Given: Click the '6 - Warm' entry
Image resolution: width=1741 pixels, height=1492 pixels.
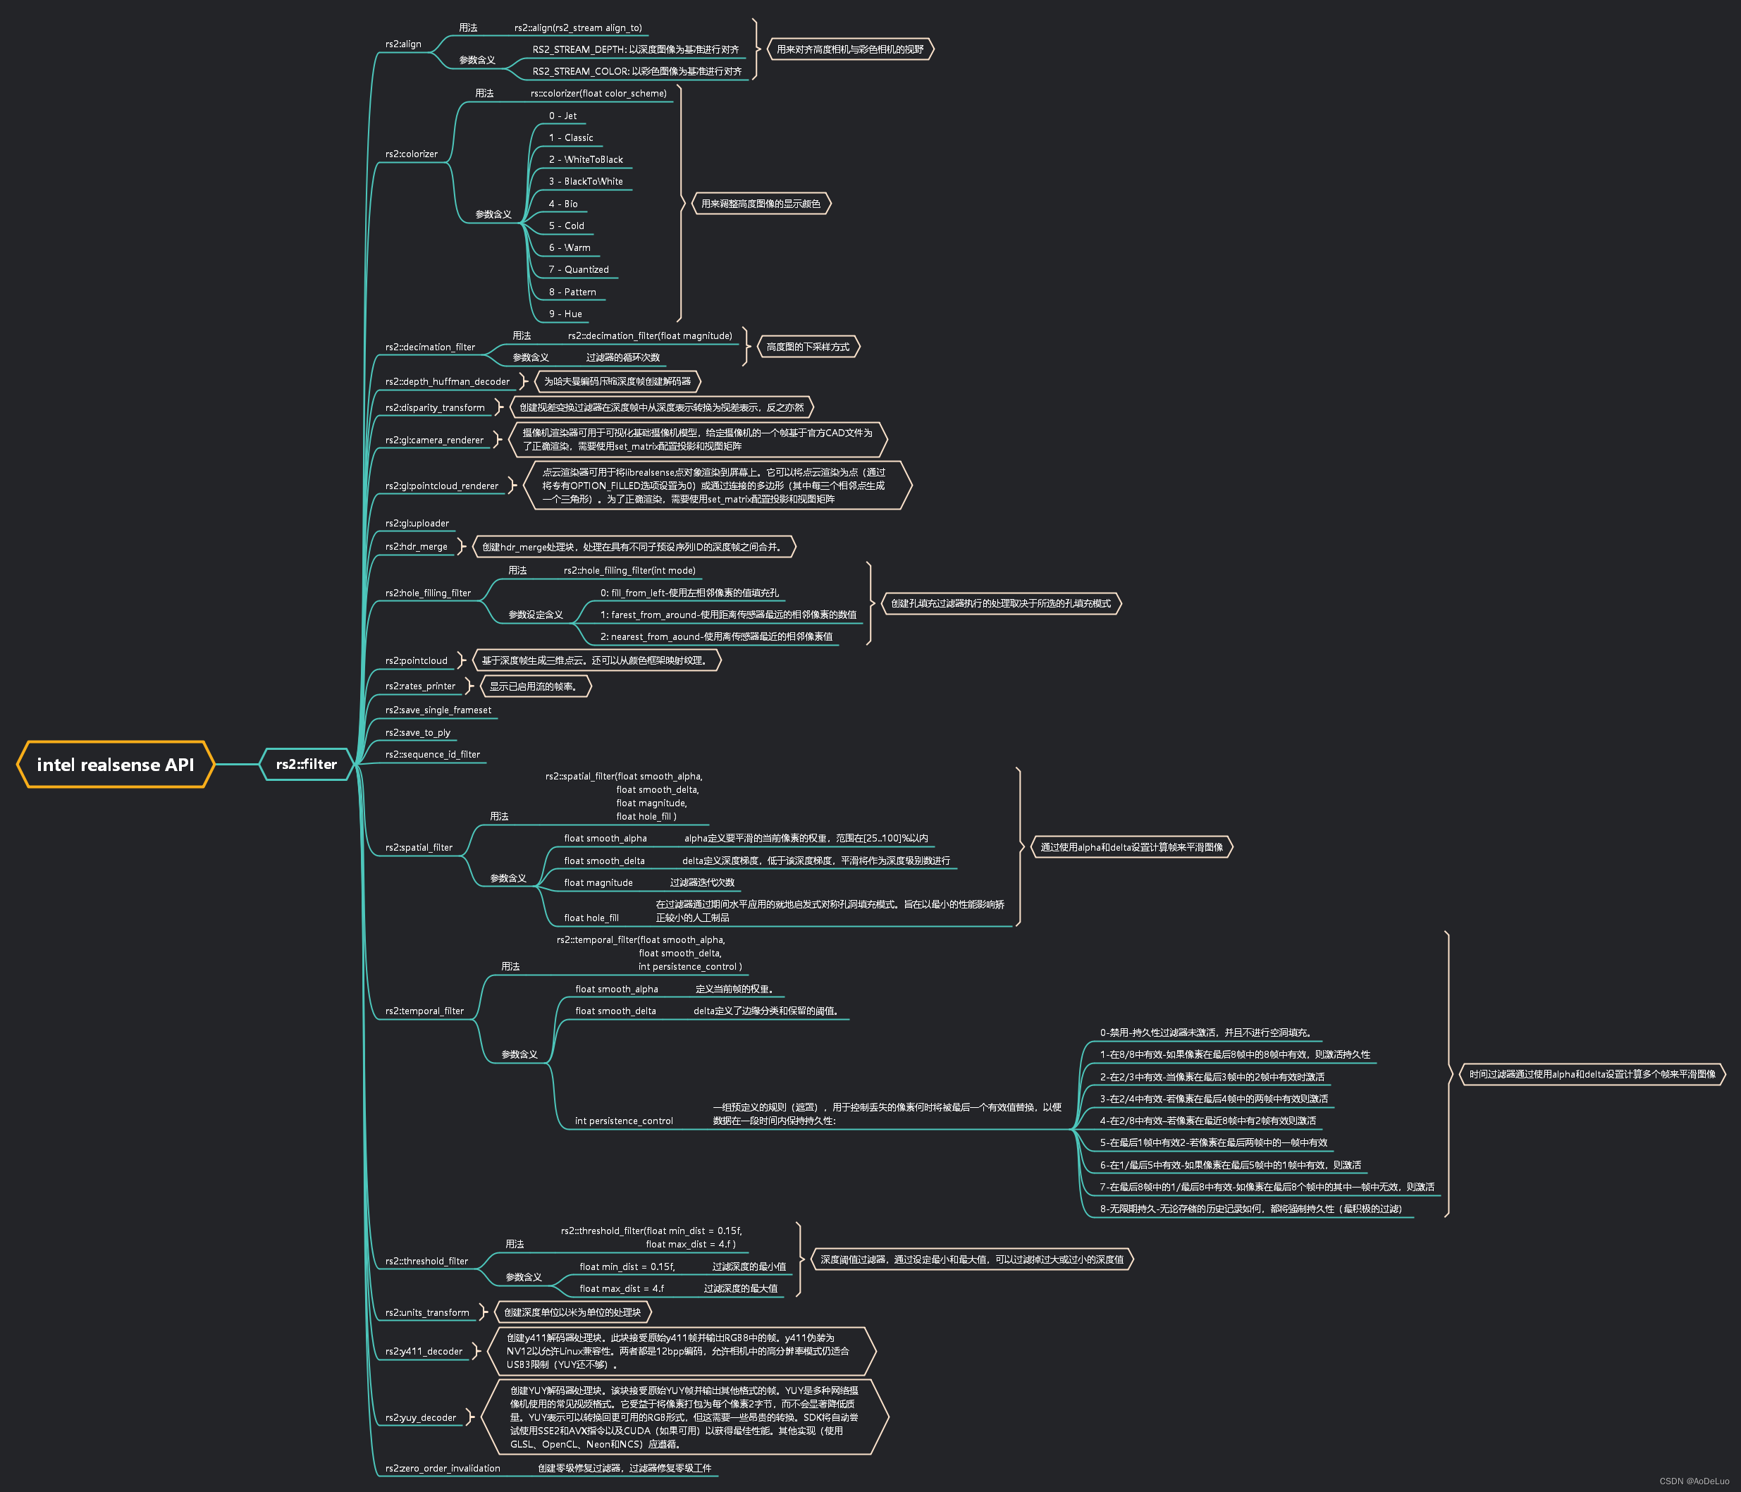Looking at the screenshot, I should tap(570, 248).
